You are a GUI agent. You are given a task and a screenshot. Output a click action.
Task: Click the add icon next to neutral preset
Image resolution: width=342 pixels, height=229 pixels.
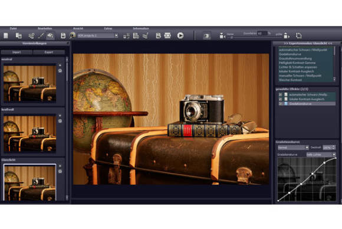tap(60, 66)
